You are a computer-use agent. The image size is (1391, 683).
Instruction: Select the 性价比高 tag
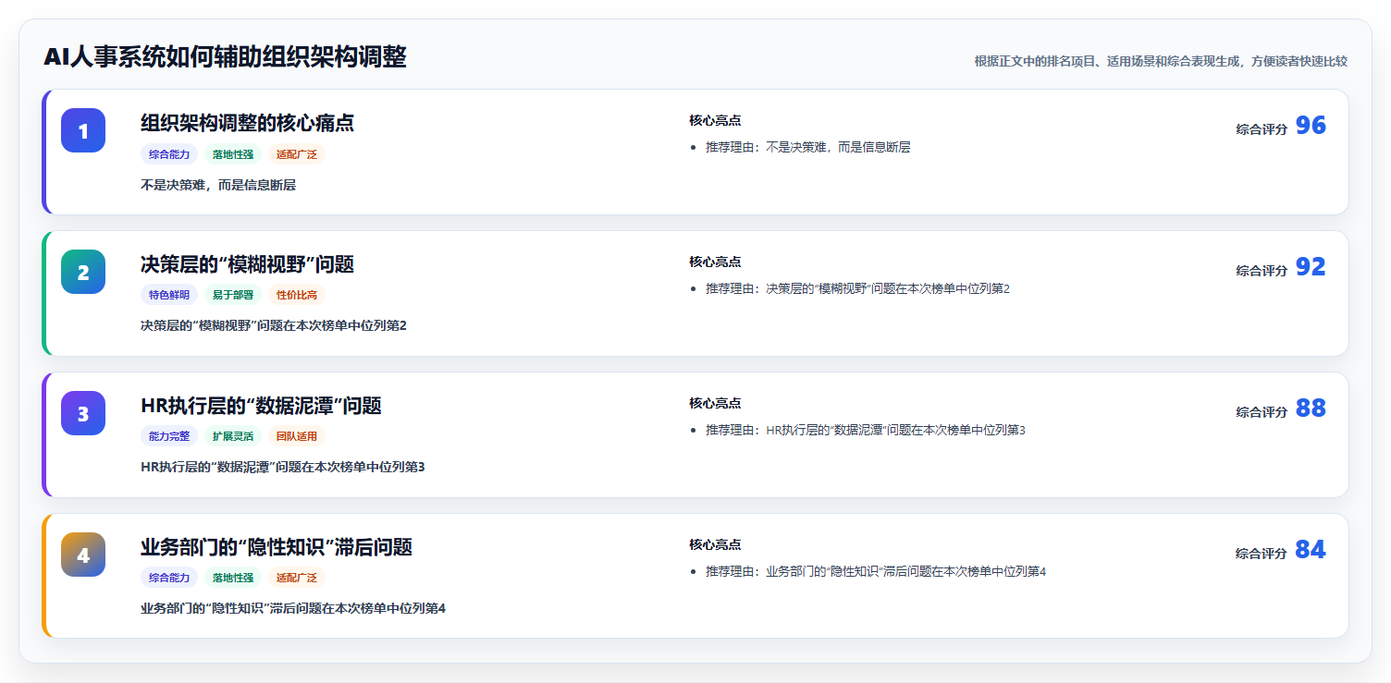[297, 296]
